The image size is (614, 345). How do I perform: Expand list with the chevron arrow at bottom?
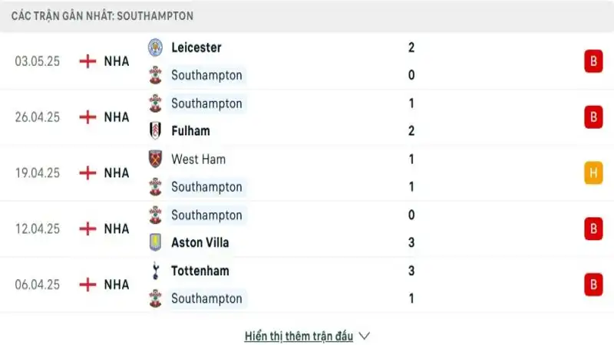coord(365,336)
